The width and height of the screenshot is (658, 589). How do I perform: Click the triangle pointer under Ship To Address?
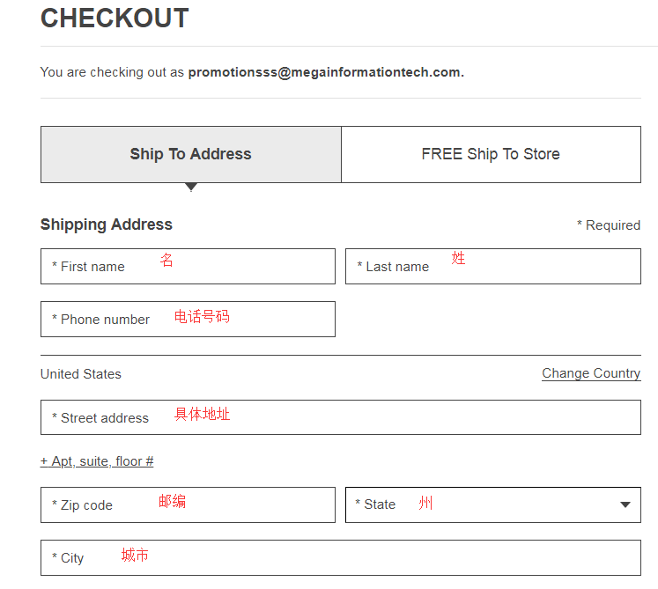pos(191,187)
